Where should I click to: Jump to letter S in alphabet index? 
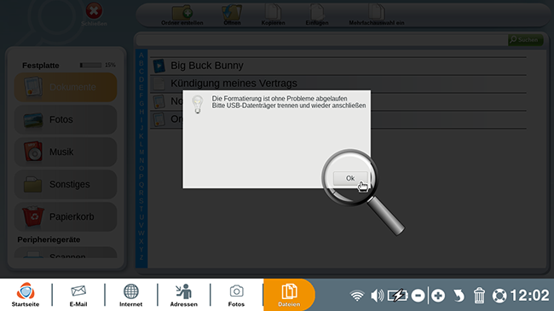point(141,201)
